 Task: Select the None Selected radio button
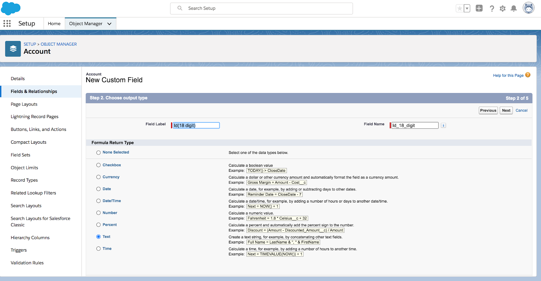(x=98, y=153)
